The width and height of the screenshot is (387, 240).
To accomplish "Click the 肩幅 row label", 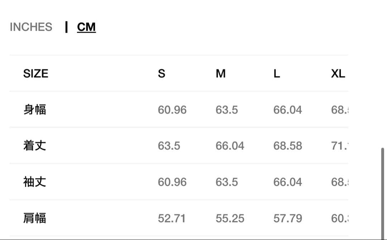I will coord(35,218).
